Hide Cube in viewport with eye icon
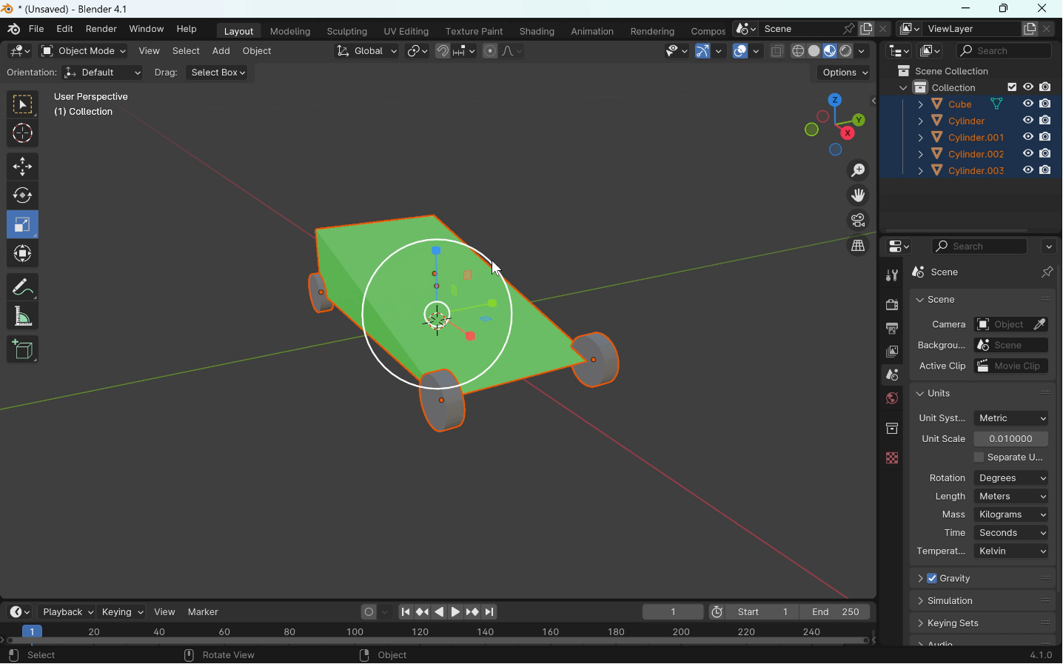This screenshot has width=1063, height=664. (x=1029, y=104)
